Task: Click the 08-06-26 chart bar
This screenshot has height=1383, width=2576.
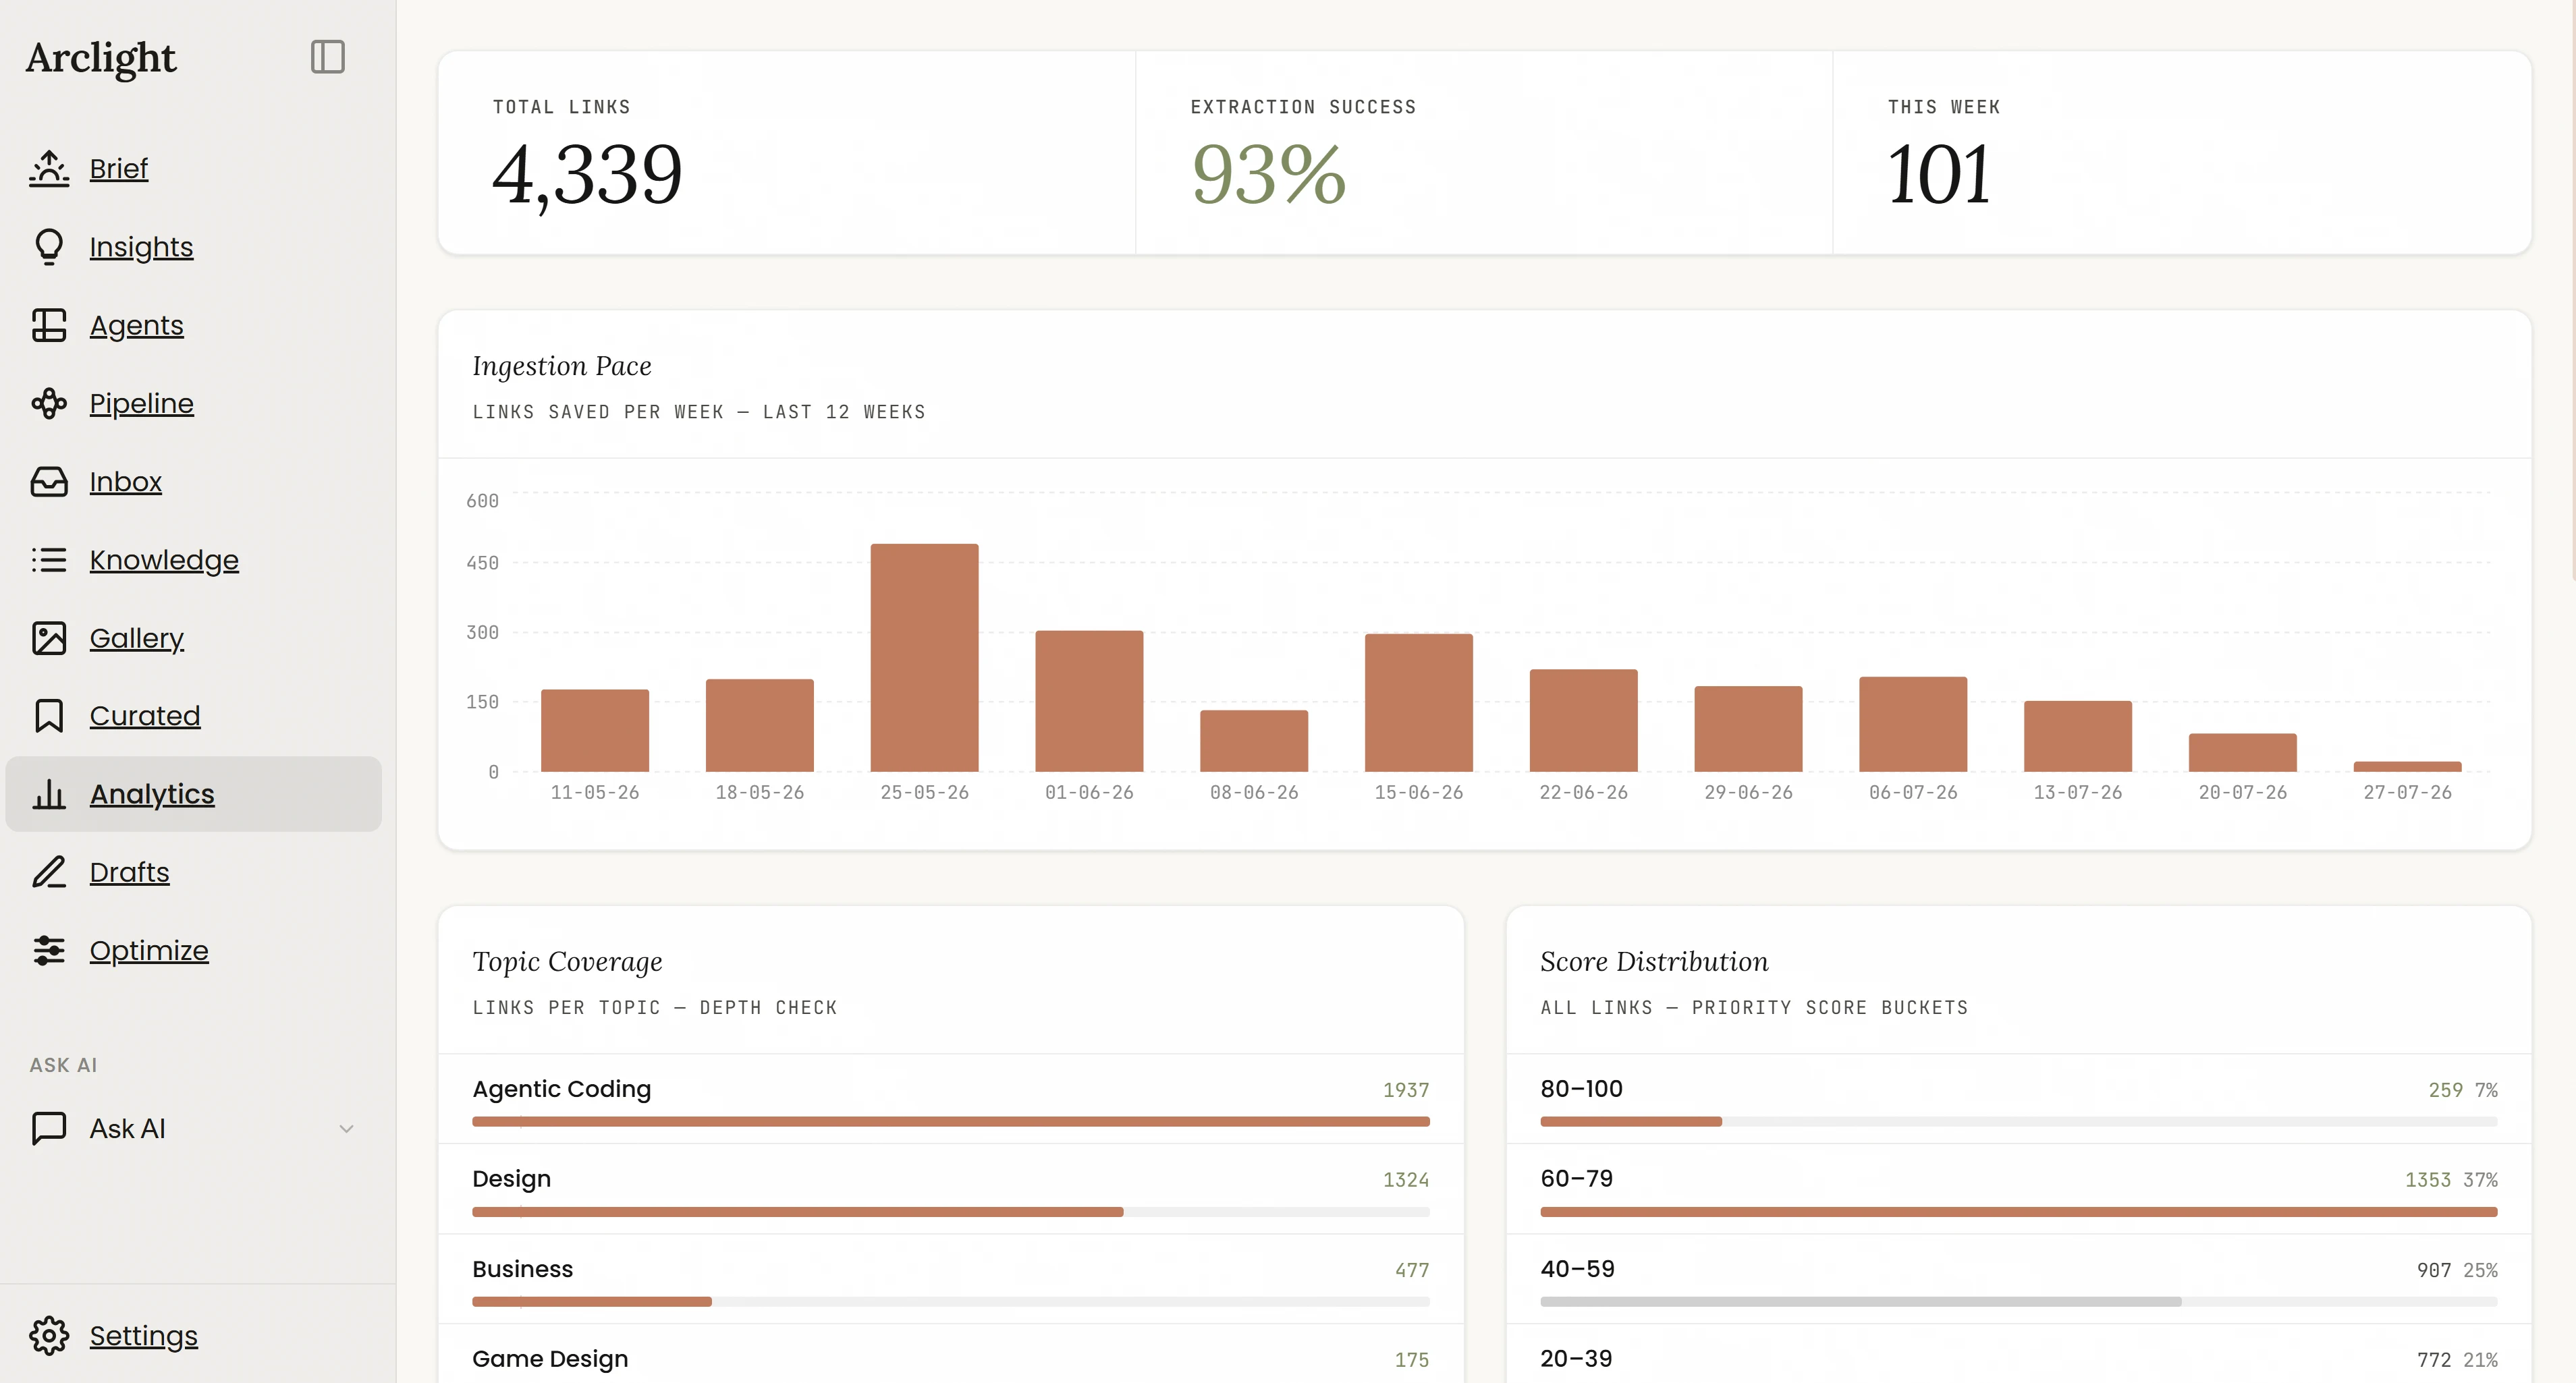Action: tap(1254, 741)
